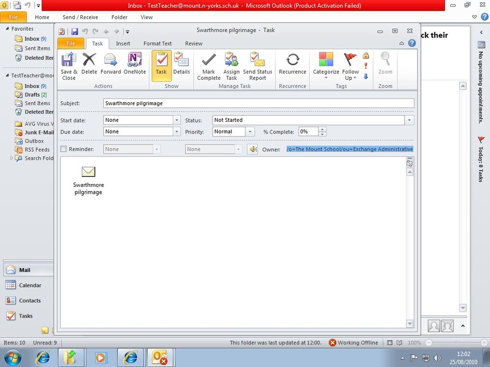
Task: Open Priority dropdown showing Normal
Action: [250, 132]
